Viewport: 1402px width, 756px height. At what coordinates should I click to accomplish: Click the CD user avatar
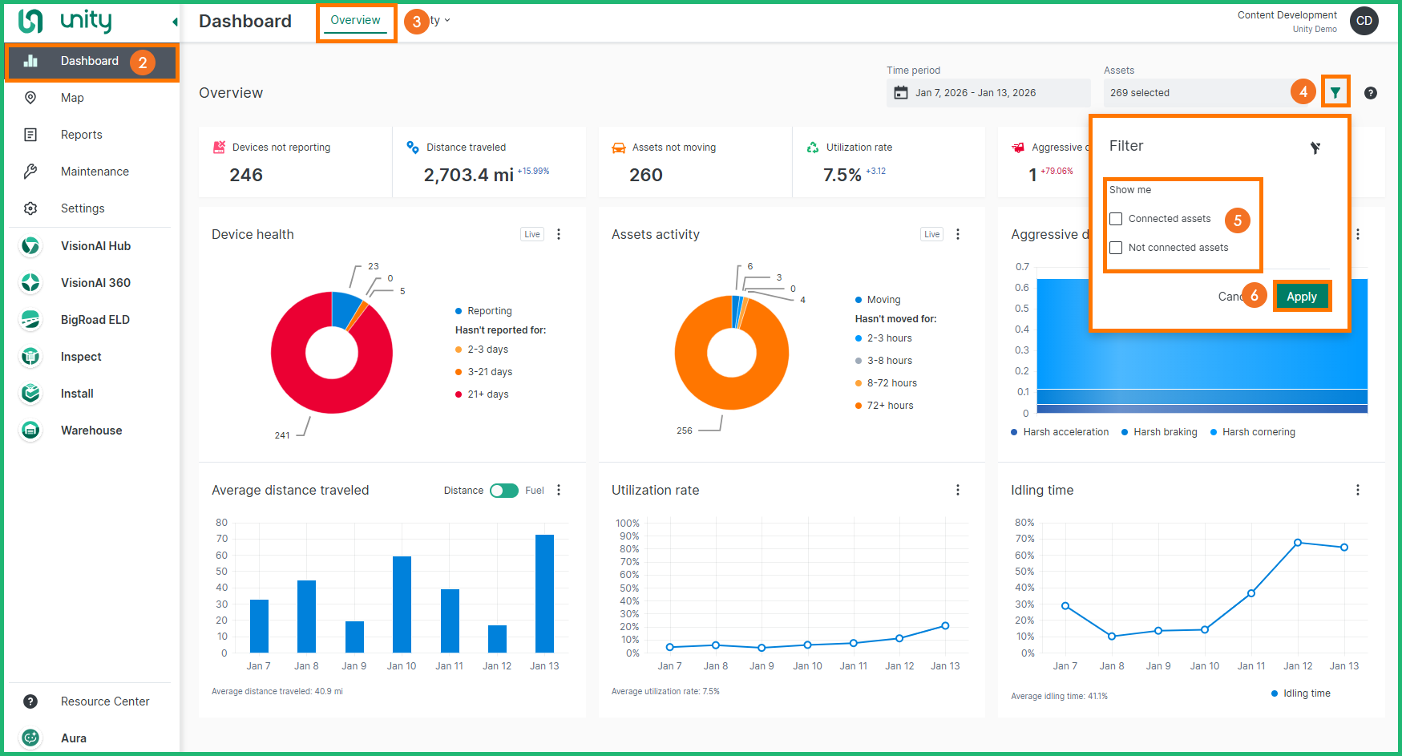click(1364, 22)
